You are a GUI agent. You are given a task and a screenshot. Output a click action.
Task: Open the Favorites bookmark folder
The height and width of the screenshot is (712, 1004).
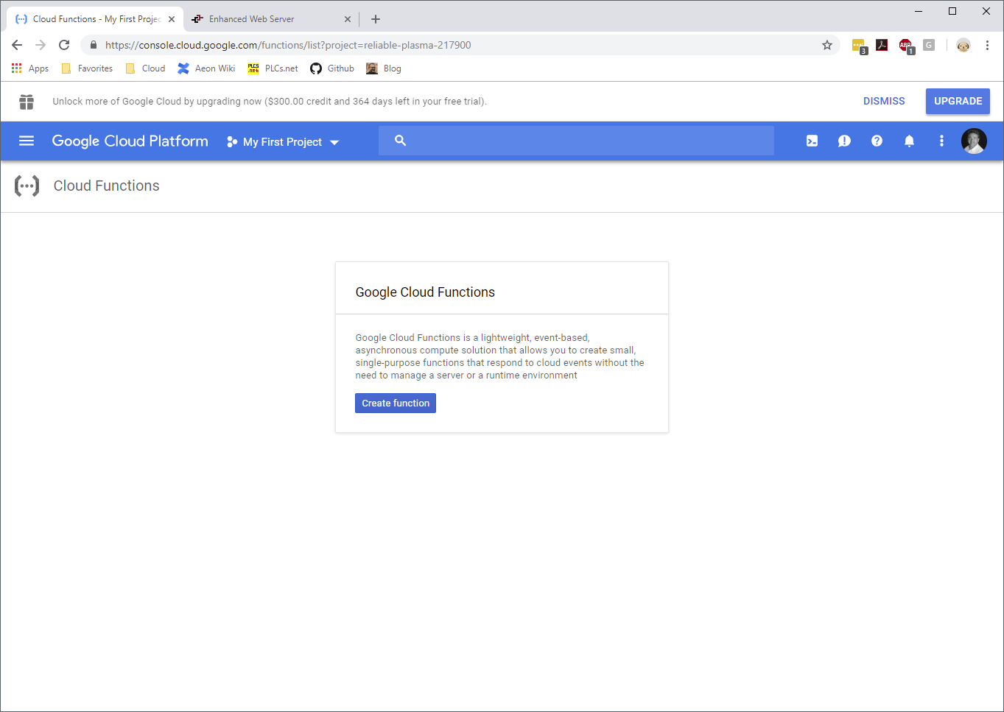[x=87, y=68]
